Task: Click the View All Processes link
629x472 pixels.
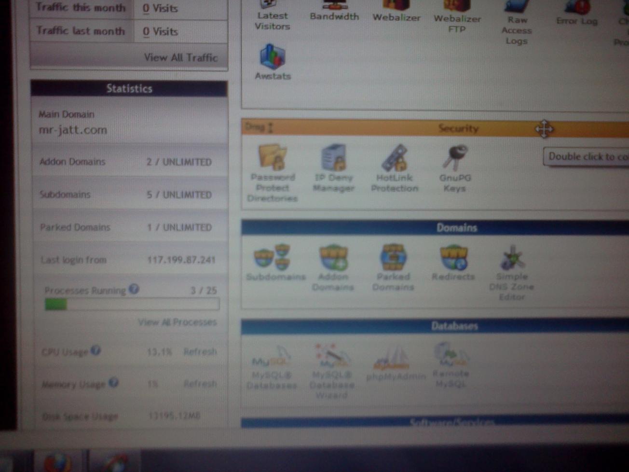Action: 177,322
